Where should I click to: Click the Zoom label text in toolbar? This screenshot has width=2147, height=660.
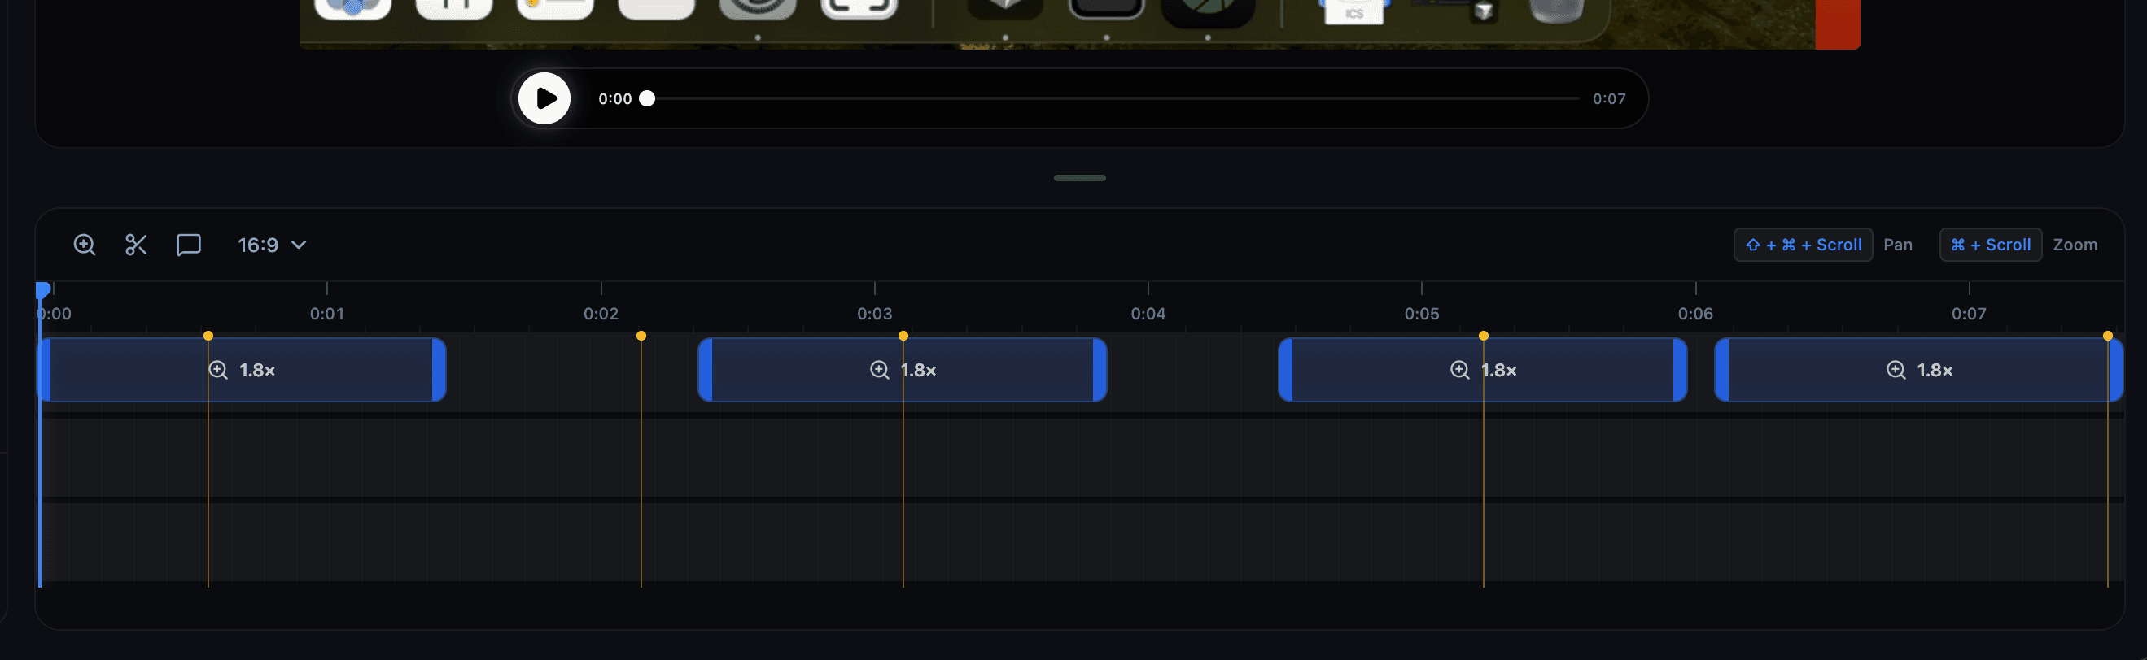[2075, 245]
